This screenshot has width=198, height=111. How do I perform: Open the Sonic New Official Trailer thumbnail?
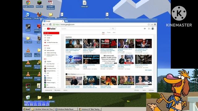tap(74, 59)
